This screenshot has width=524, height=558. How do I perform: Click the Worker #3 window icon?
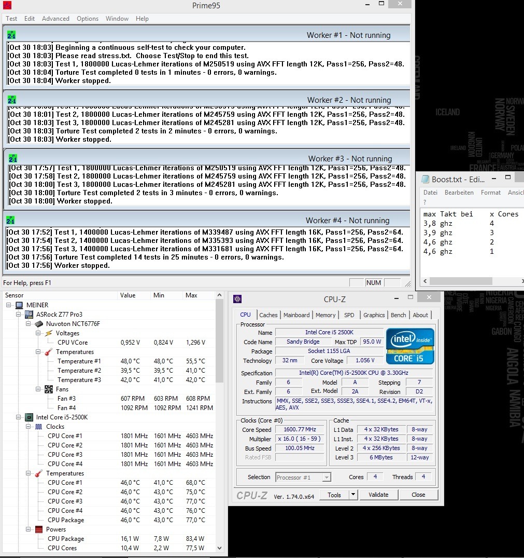[x=12, y=158]
